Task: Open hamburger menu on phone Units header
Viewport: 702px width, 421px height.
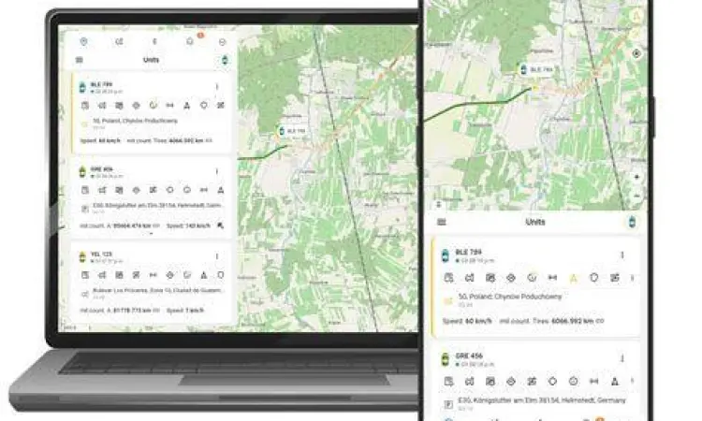Action: [442, 222]
